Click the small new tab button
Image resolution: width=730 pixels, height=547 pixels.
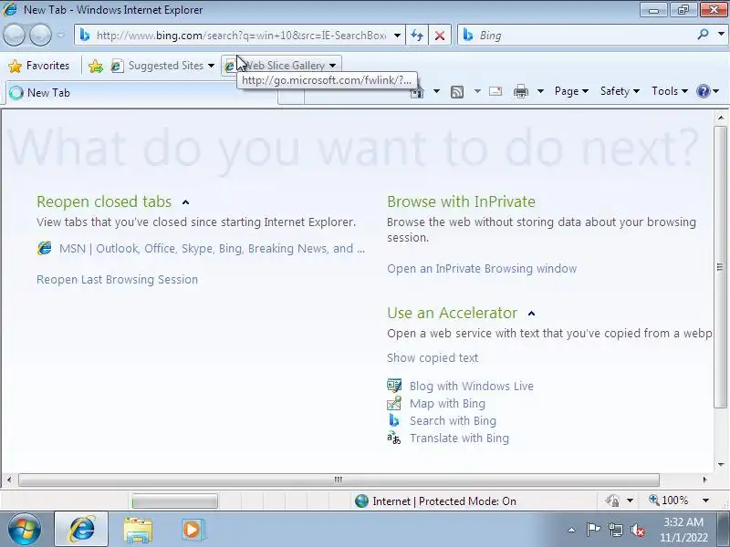pos(291,96)
